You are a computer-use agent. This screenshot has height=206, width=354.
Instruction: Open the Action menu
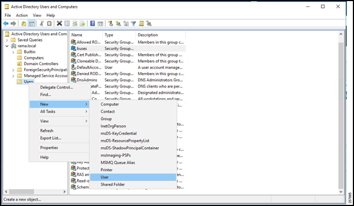click(x=22, y=15)
